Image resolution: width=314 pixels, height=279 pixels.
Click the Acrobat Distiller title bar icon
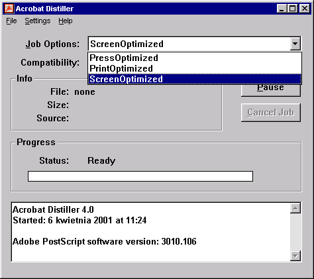pos(9,9)
